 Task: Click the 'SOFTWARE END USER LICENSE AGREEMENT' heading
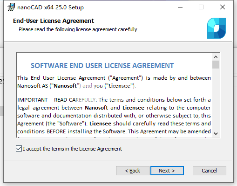click(102, 66)
